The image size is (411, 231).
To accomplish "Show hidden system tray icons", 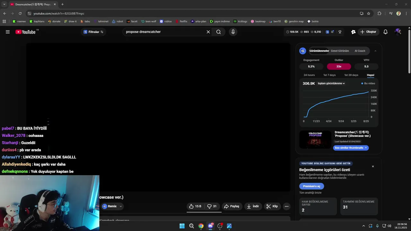I will 363,226.
